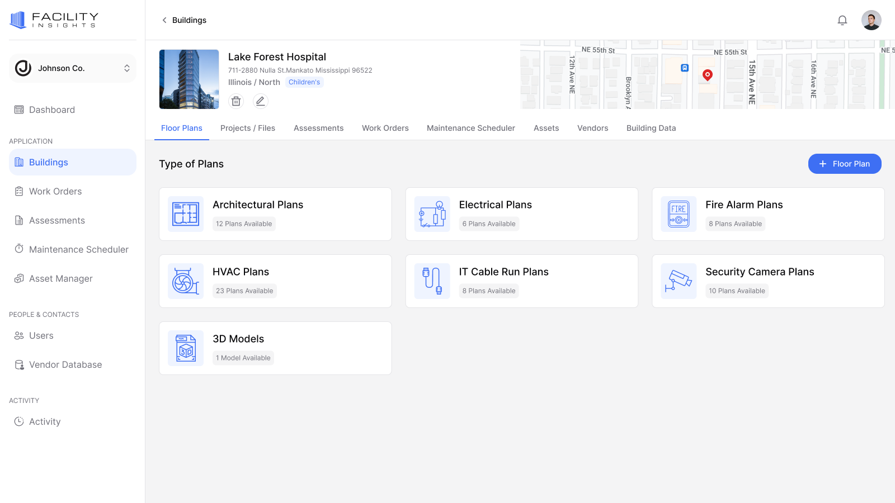Delete the building using the trash icon
Screen dimensions: 895x503
pos(235,101)
